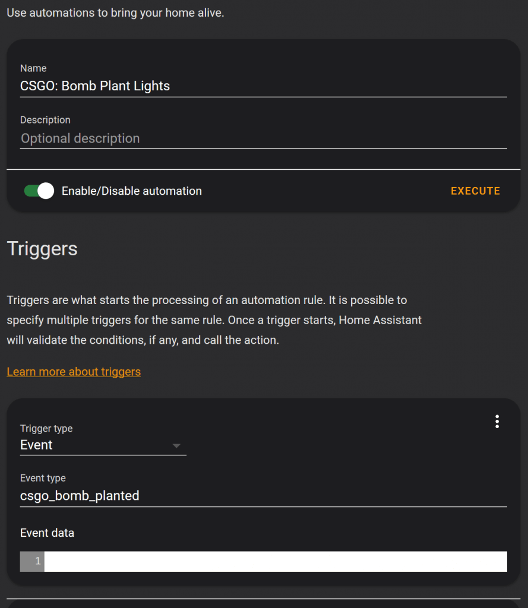528x608 pixels.
Task: Click the "Event data" label
Action: (47, 533)
